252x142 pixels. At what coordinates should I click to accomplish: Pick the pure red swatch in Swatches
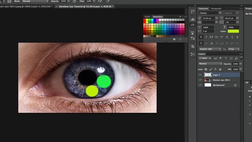point(145,20)
